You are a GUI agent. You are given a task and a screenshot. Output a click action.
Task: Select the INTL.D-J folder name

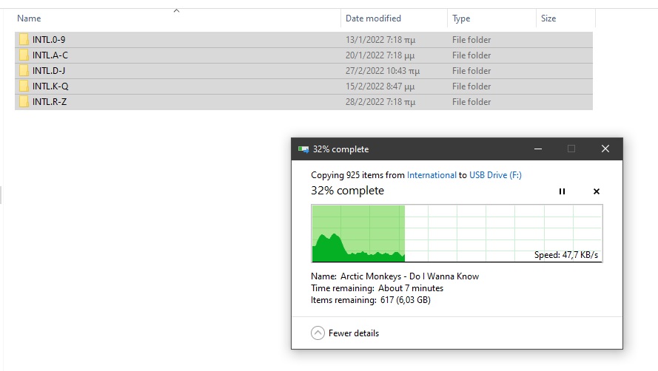50,71
